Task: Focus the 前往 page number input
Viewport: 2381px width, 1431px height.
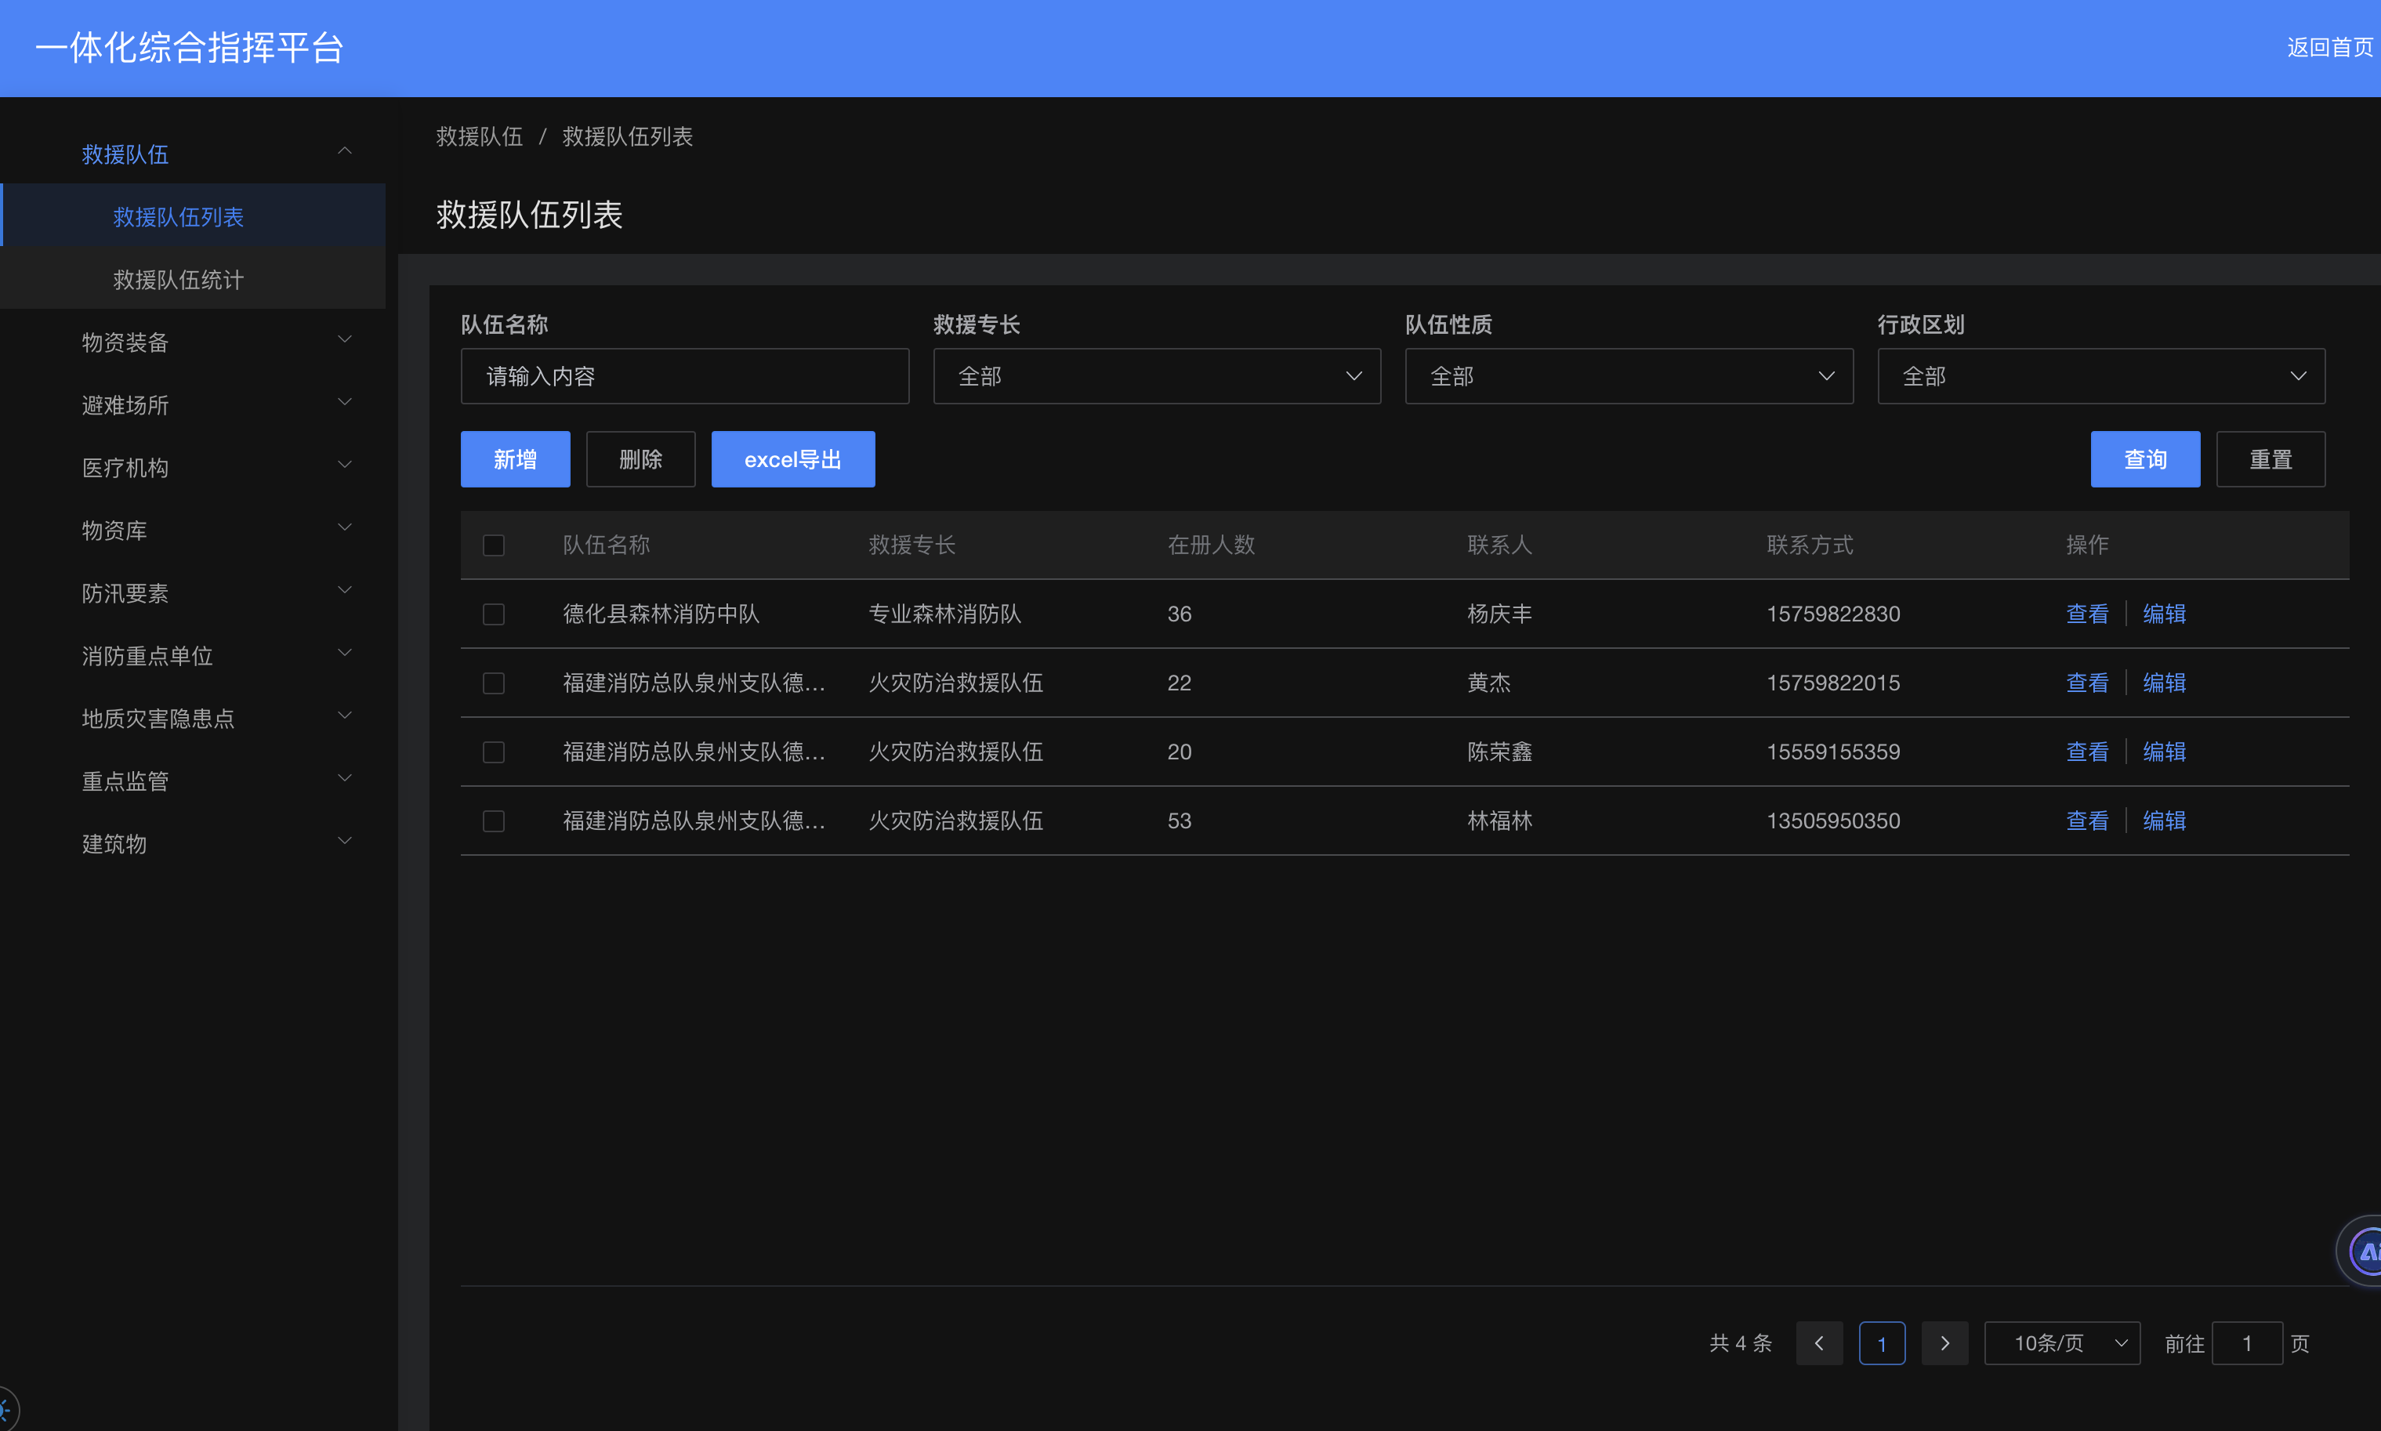Action: coord(2247,1343)
